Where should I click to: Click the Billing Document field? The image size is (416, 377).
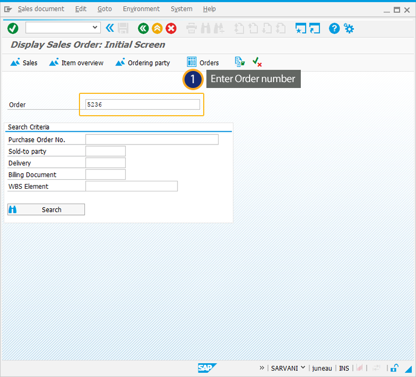pos(105,174)
